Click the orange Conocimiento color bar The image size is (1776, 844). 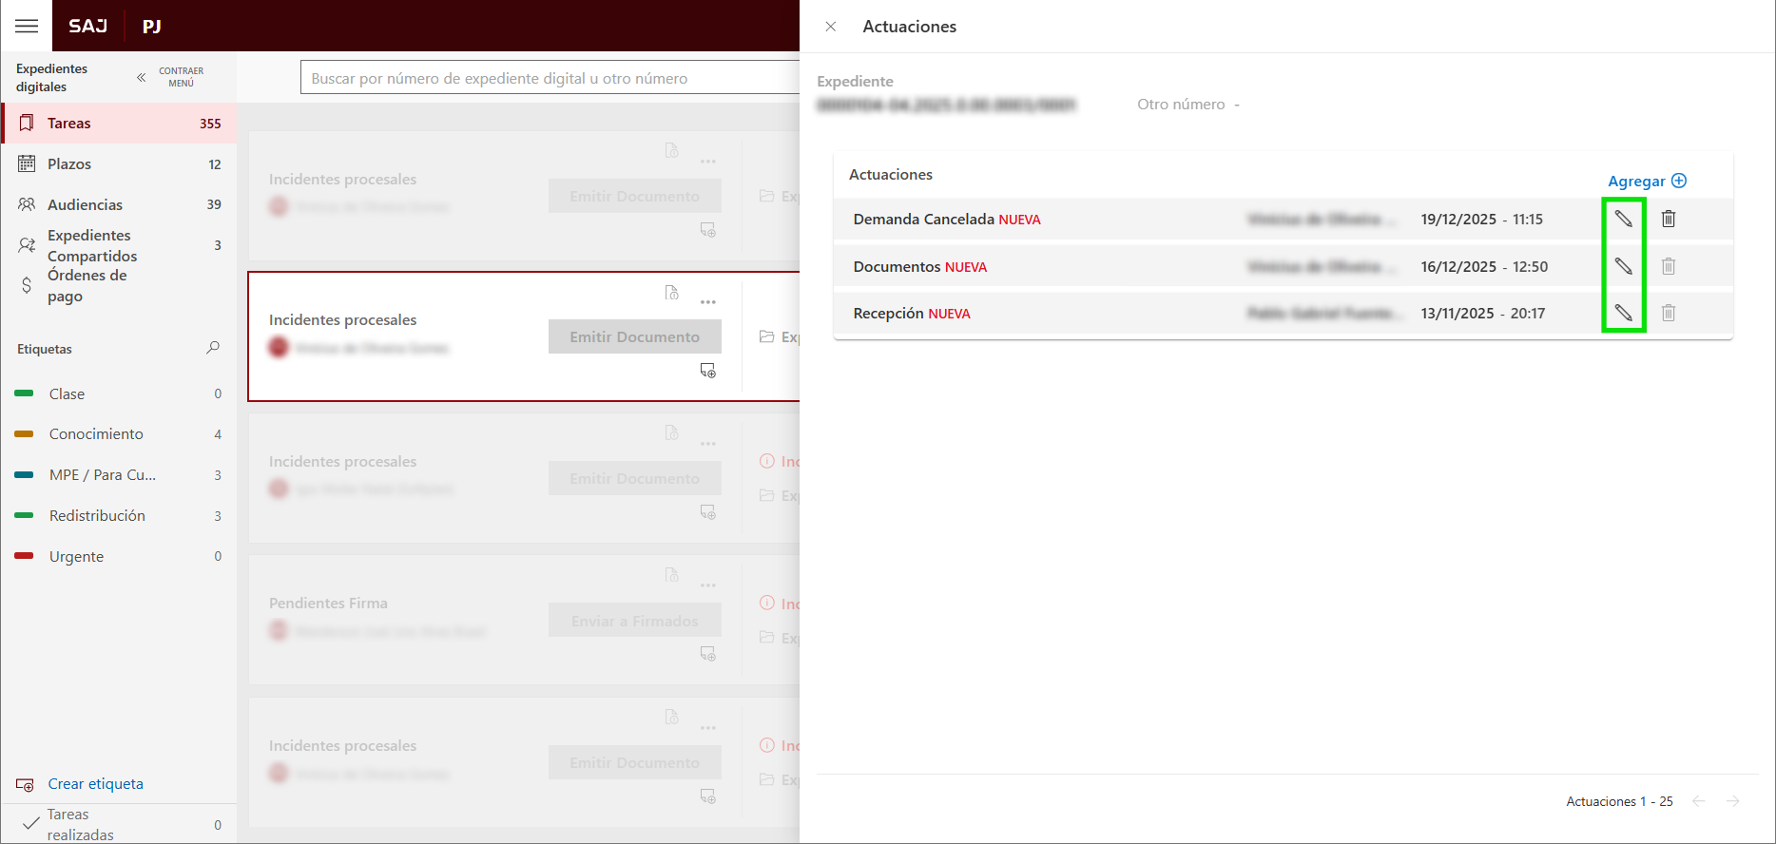(25, 434)
